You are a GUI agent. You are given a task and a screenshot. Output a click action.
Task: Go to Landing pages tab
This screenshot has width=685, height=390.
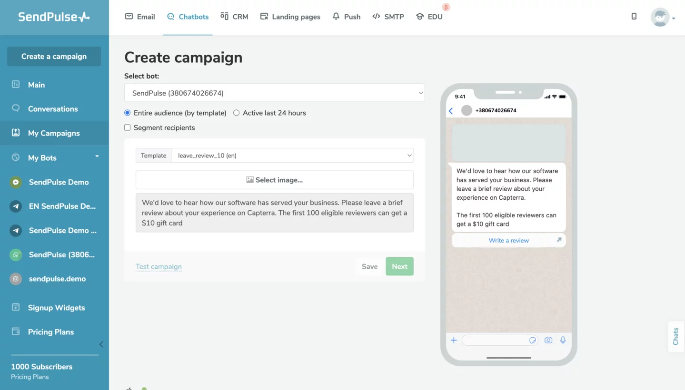coord(290,17)
